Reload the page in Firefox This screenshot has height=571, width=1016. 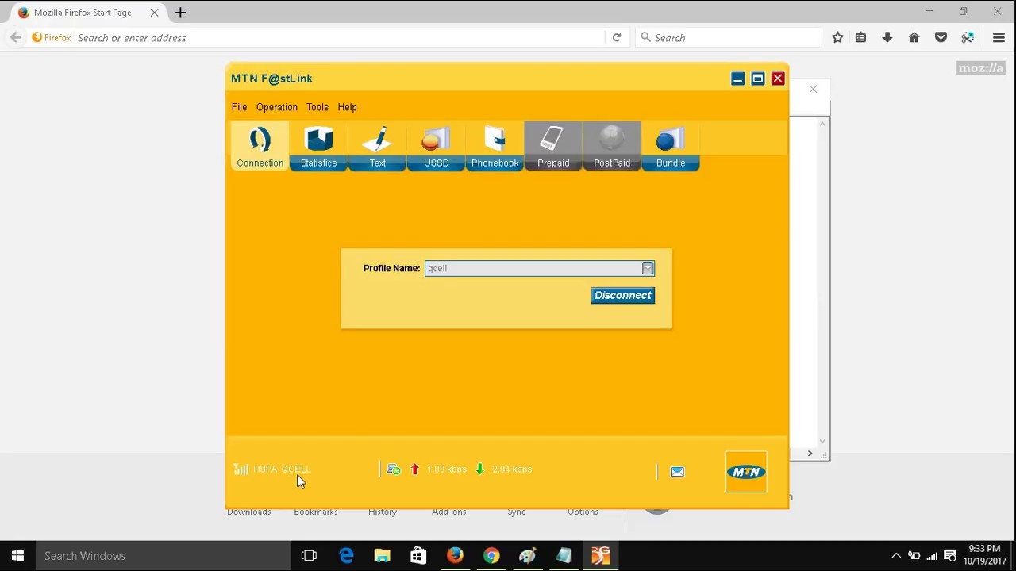[617, 37]
